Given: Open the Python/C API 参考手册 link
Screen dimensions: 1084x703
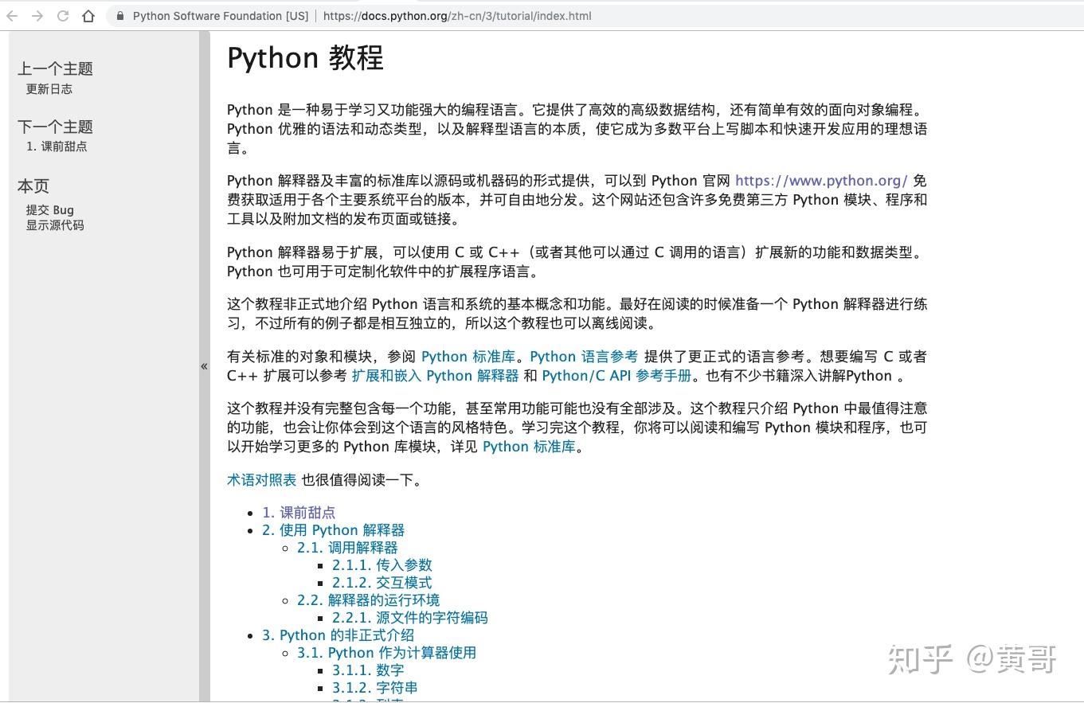Looking at the screenshot, I should click(x=617, y=375).
